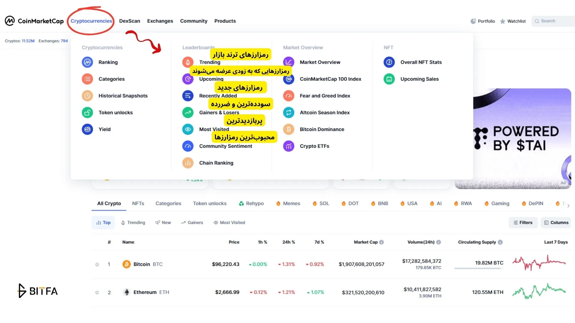Select the Historical Snapshots clock icon

coord(87,96)
